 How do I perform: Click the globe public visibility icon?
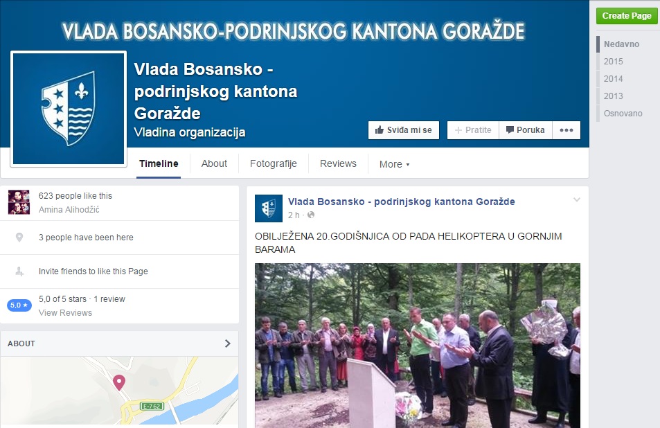pos(311,215)
